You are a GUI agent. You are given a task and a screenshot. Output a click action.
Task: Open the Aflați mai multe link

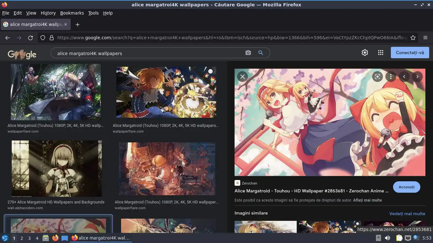pos(367,200)
